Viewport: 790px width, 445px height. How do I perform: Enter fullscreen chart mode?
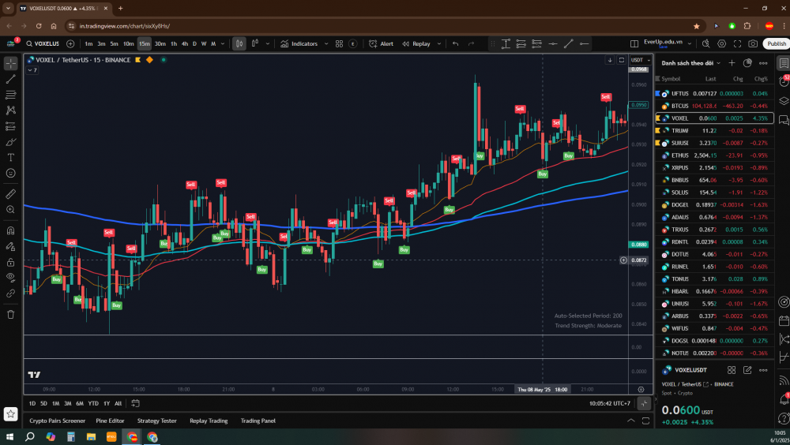pyautogui.click(x=737, y=44)
